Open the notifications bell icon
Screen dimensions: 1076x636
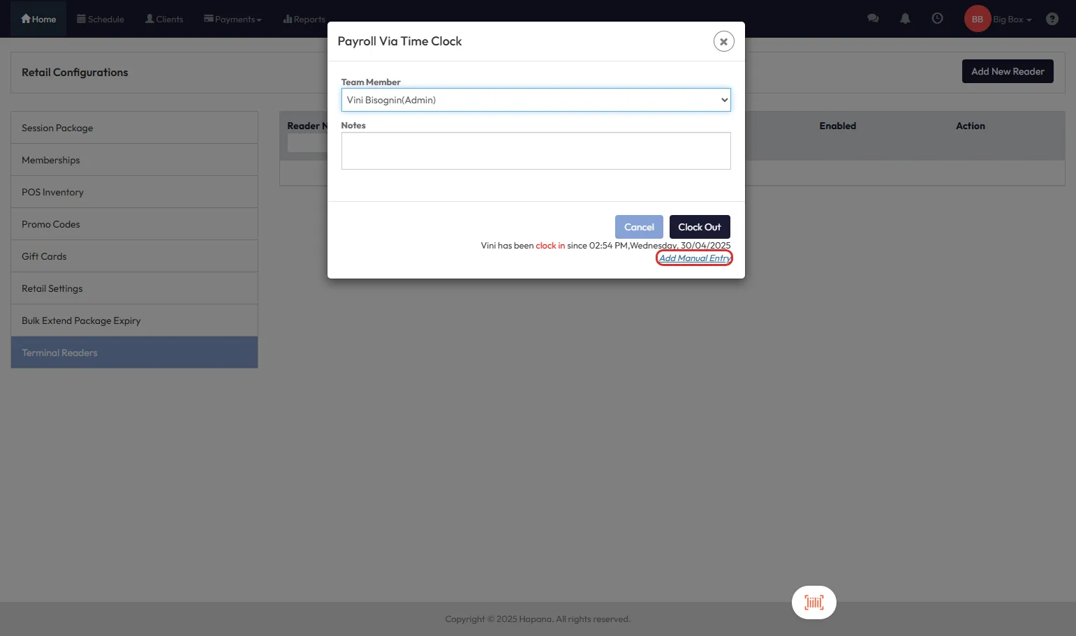point(905,19)
